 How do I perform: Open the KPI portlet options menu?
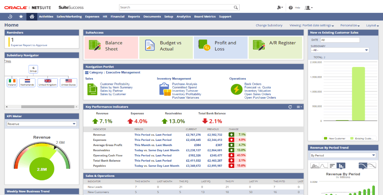tap(299, 107)
